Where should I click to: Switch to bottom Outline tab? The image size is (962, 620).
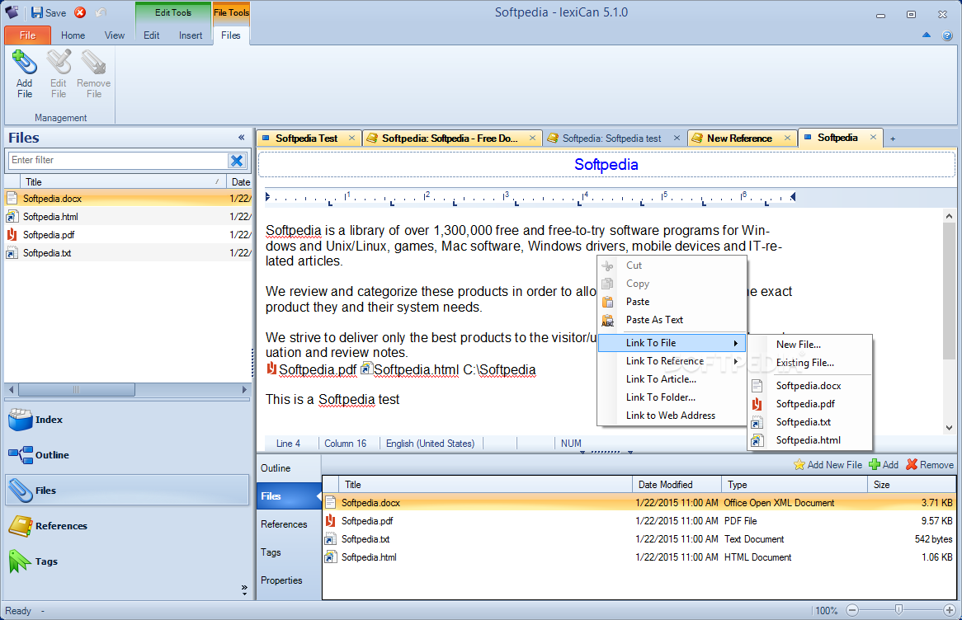pyautogui.click(x=289, y=468)
